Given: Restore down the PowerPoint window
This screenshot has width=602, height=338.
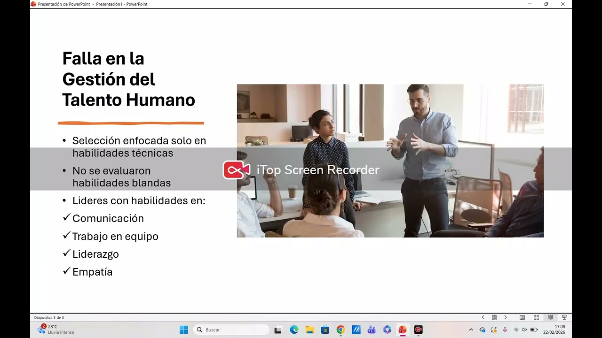Looking at the screenshot, I should point(546,4).
